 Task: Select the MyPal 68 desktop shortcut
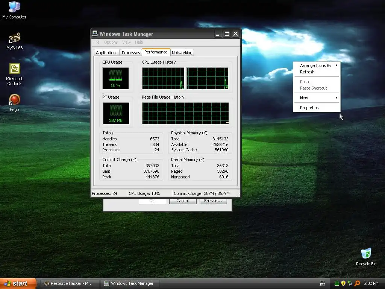coord(14,41)
